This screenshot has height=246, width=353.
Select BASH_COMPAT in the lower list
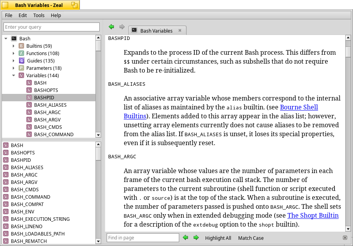point(27,204)
